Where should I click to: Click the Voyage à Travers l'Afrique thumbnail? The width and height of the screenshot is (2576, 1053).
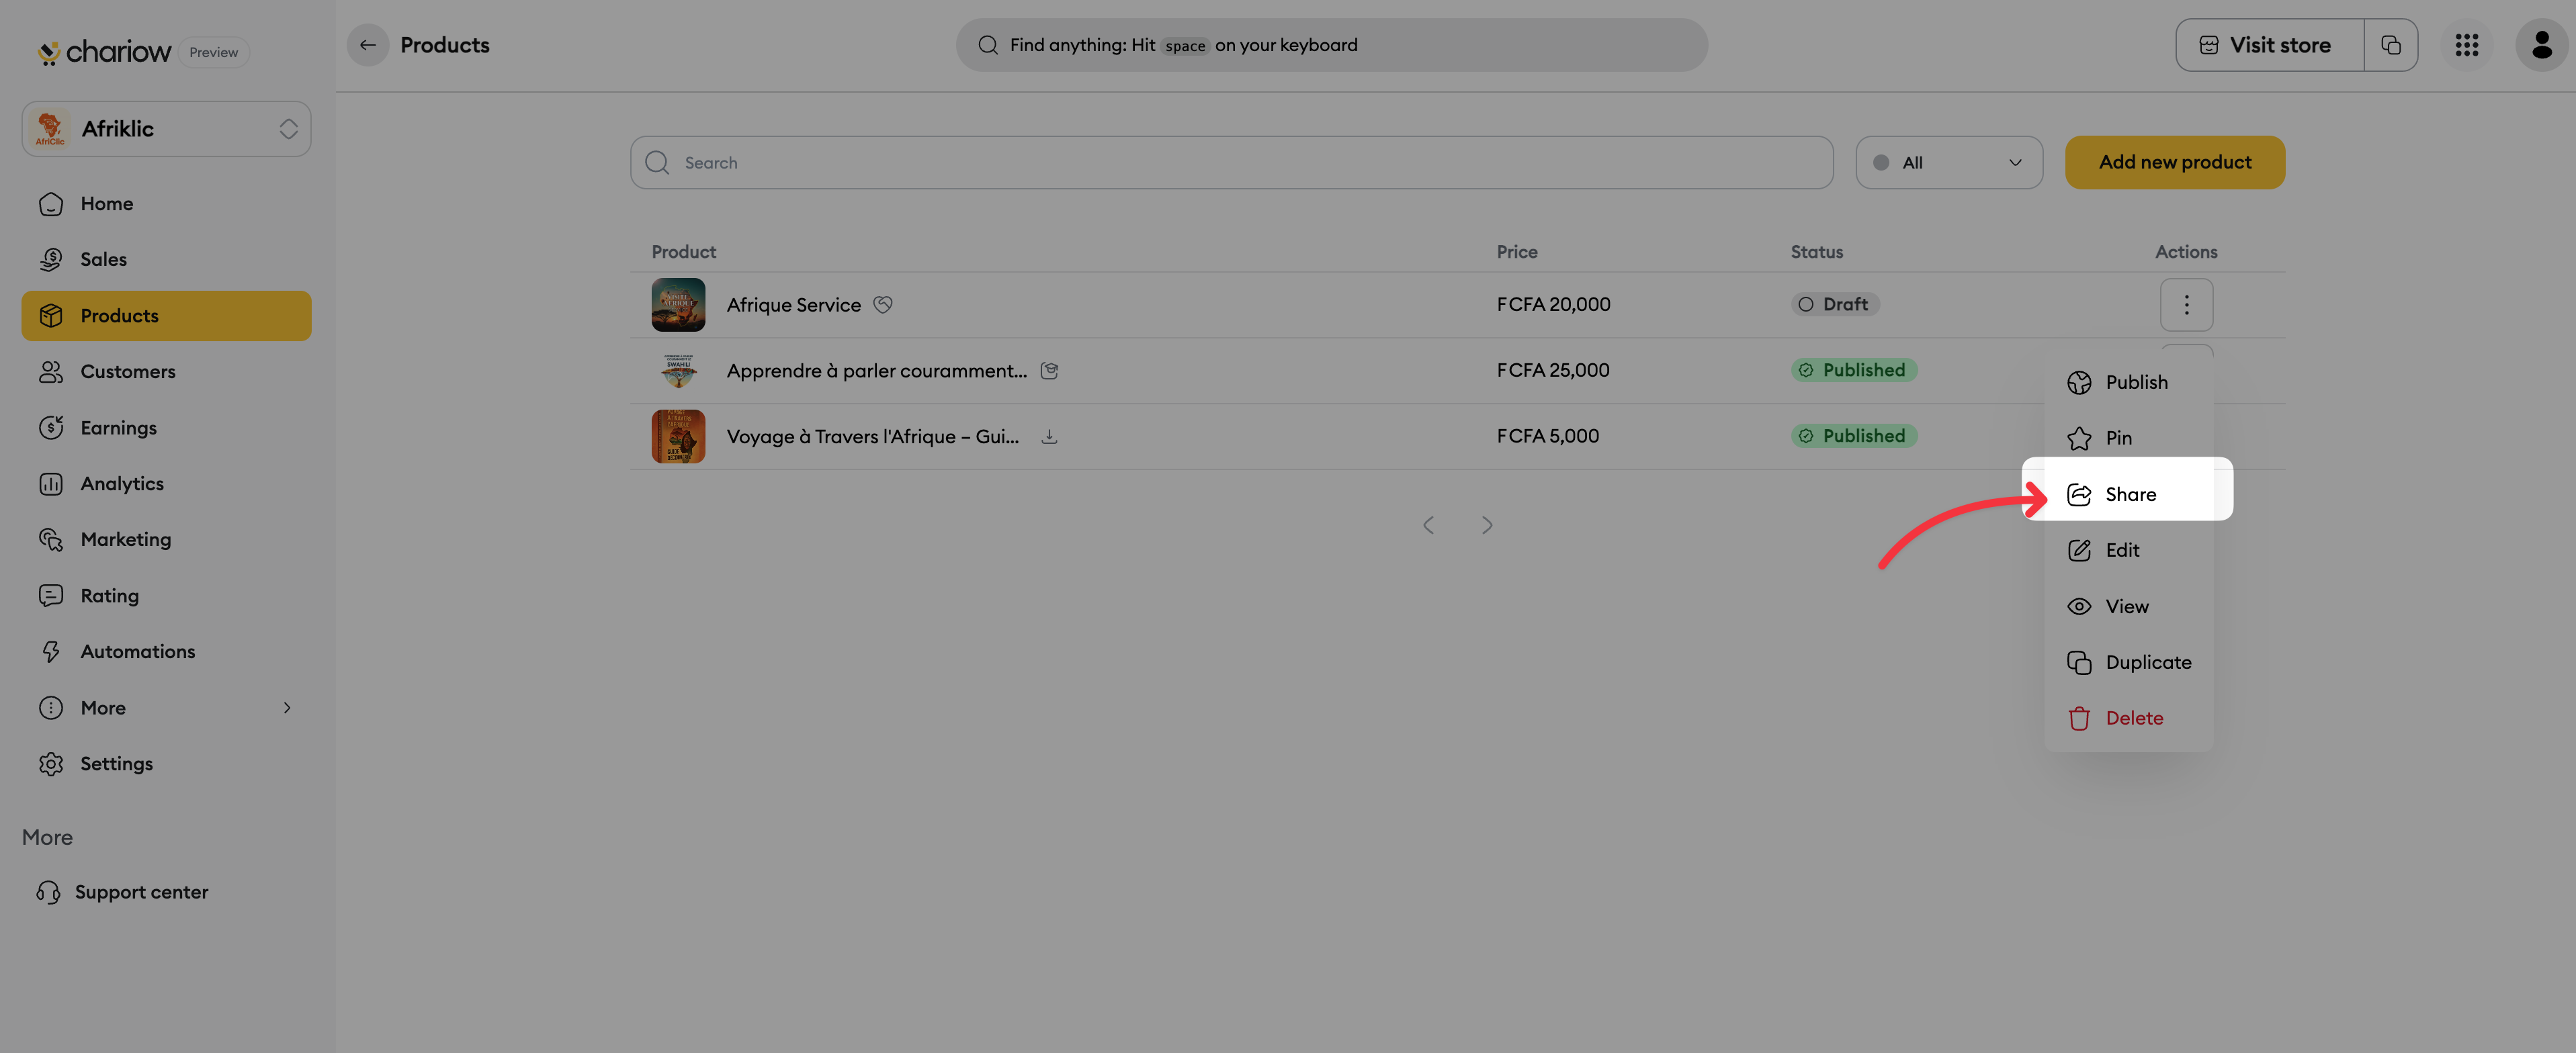point(678,437)
